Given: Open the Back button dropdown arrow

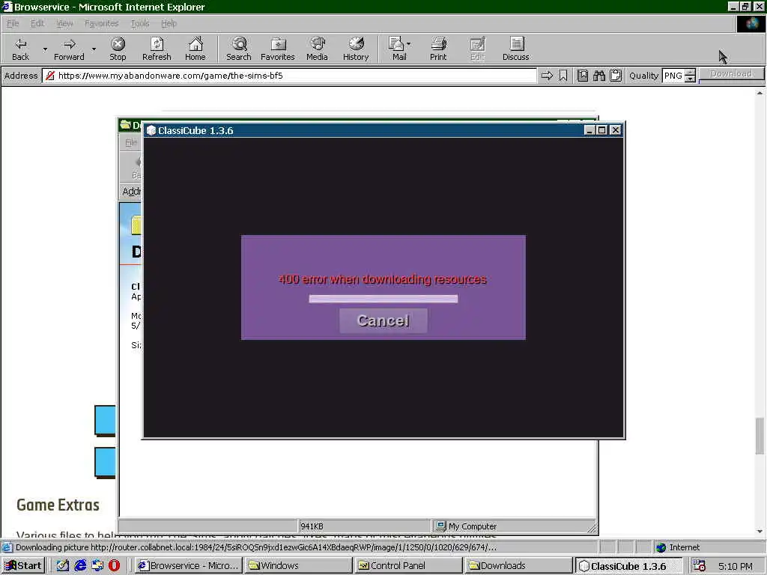Looking at the screenshot, I should (45, 49).
